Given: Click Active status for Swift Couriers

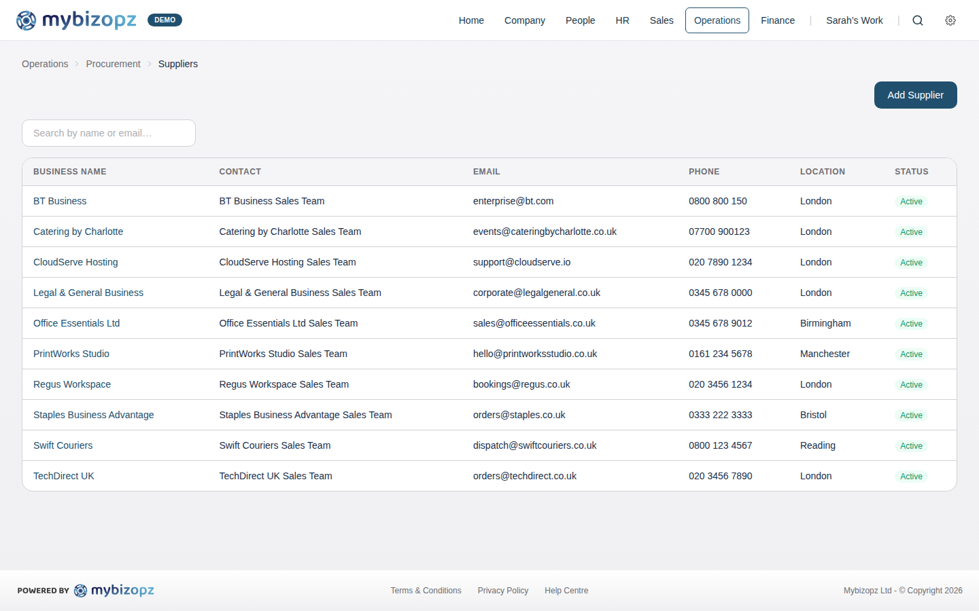Looking at the screenshot, I should coord(911,446).
